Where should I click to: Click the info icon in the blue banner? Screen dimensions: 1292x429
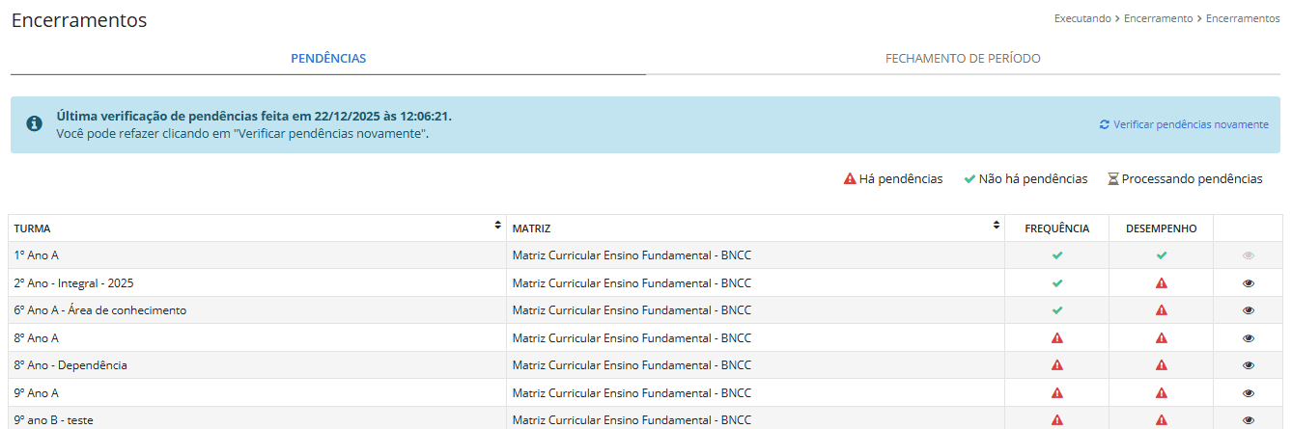pos(34,123)
